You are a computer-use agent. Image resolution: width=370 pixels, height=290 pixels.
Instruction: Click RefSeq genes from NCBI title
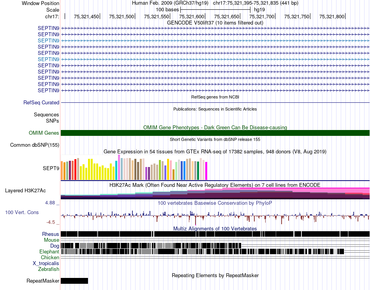click(x=215, y=97)
